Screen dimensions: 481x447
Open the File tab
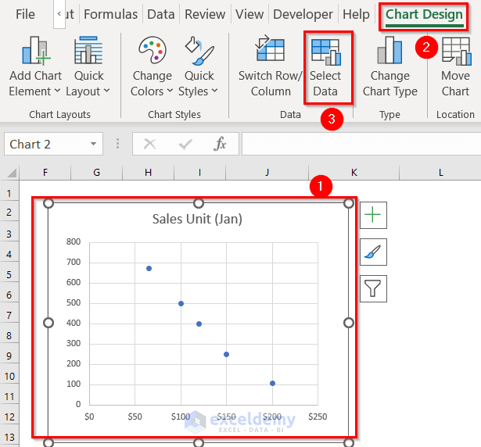(25, 14)
